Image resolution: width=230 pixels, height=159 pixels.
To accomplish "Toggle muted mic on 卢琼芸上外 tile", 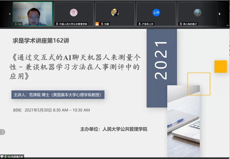I will pyautogui.click(x=139, y=24).
